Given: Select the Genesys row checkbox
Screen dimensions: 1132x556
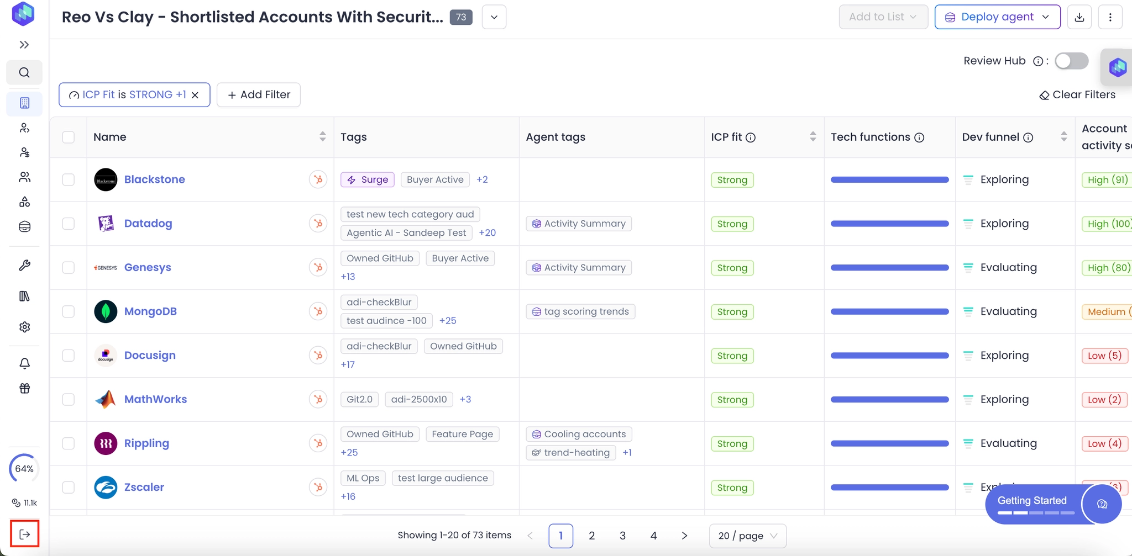Looking at the screenshot, I should pos(69,267).
